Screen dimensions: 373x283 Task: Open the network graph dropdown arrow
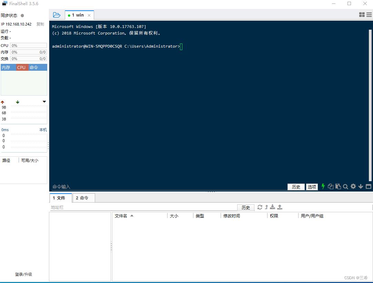point(44,101)
